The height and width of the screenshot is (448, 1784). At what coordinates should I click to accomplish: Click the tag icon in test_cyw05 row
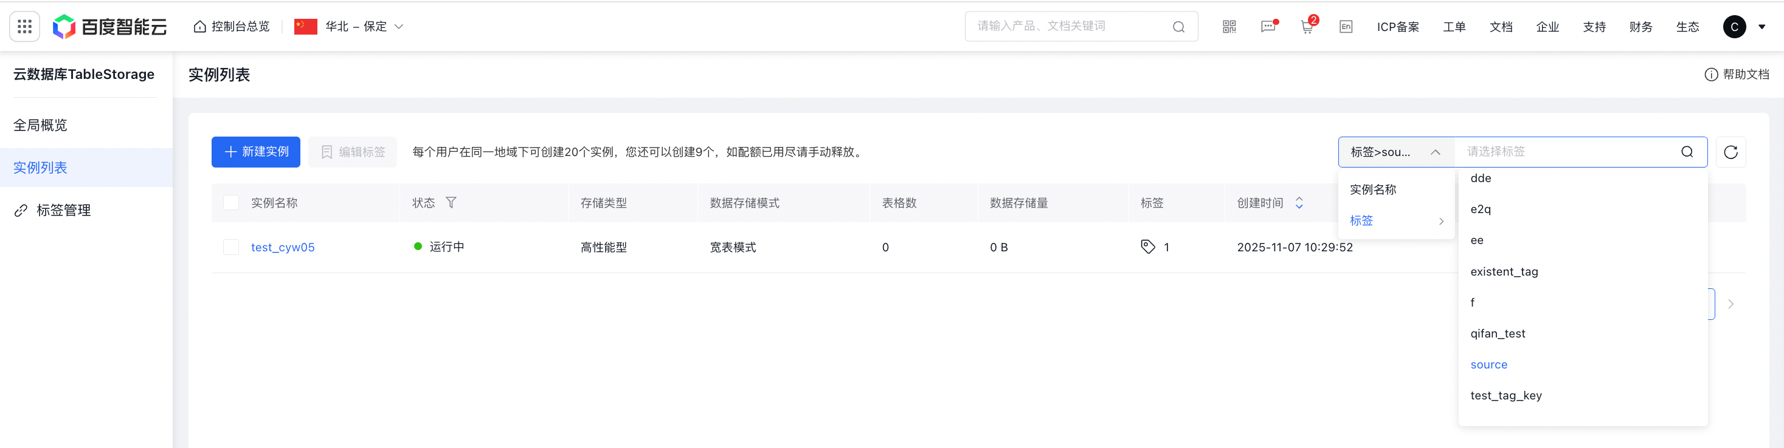tap(1147, 247)
